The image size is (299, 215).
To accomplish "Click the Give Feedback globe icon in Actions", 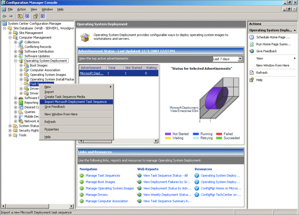I will (x=252, y=51).
